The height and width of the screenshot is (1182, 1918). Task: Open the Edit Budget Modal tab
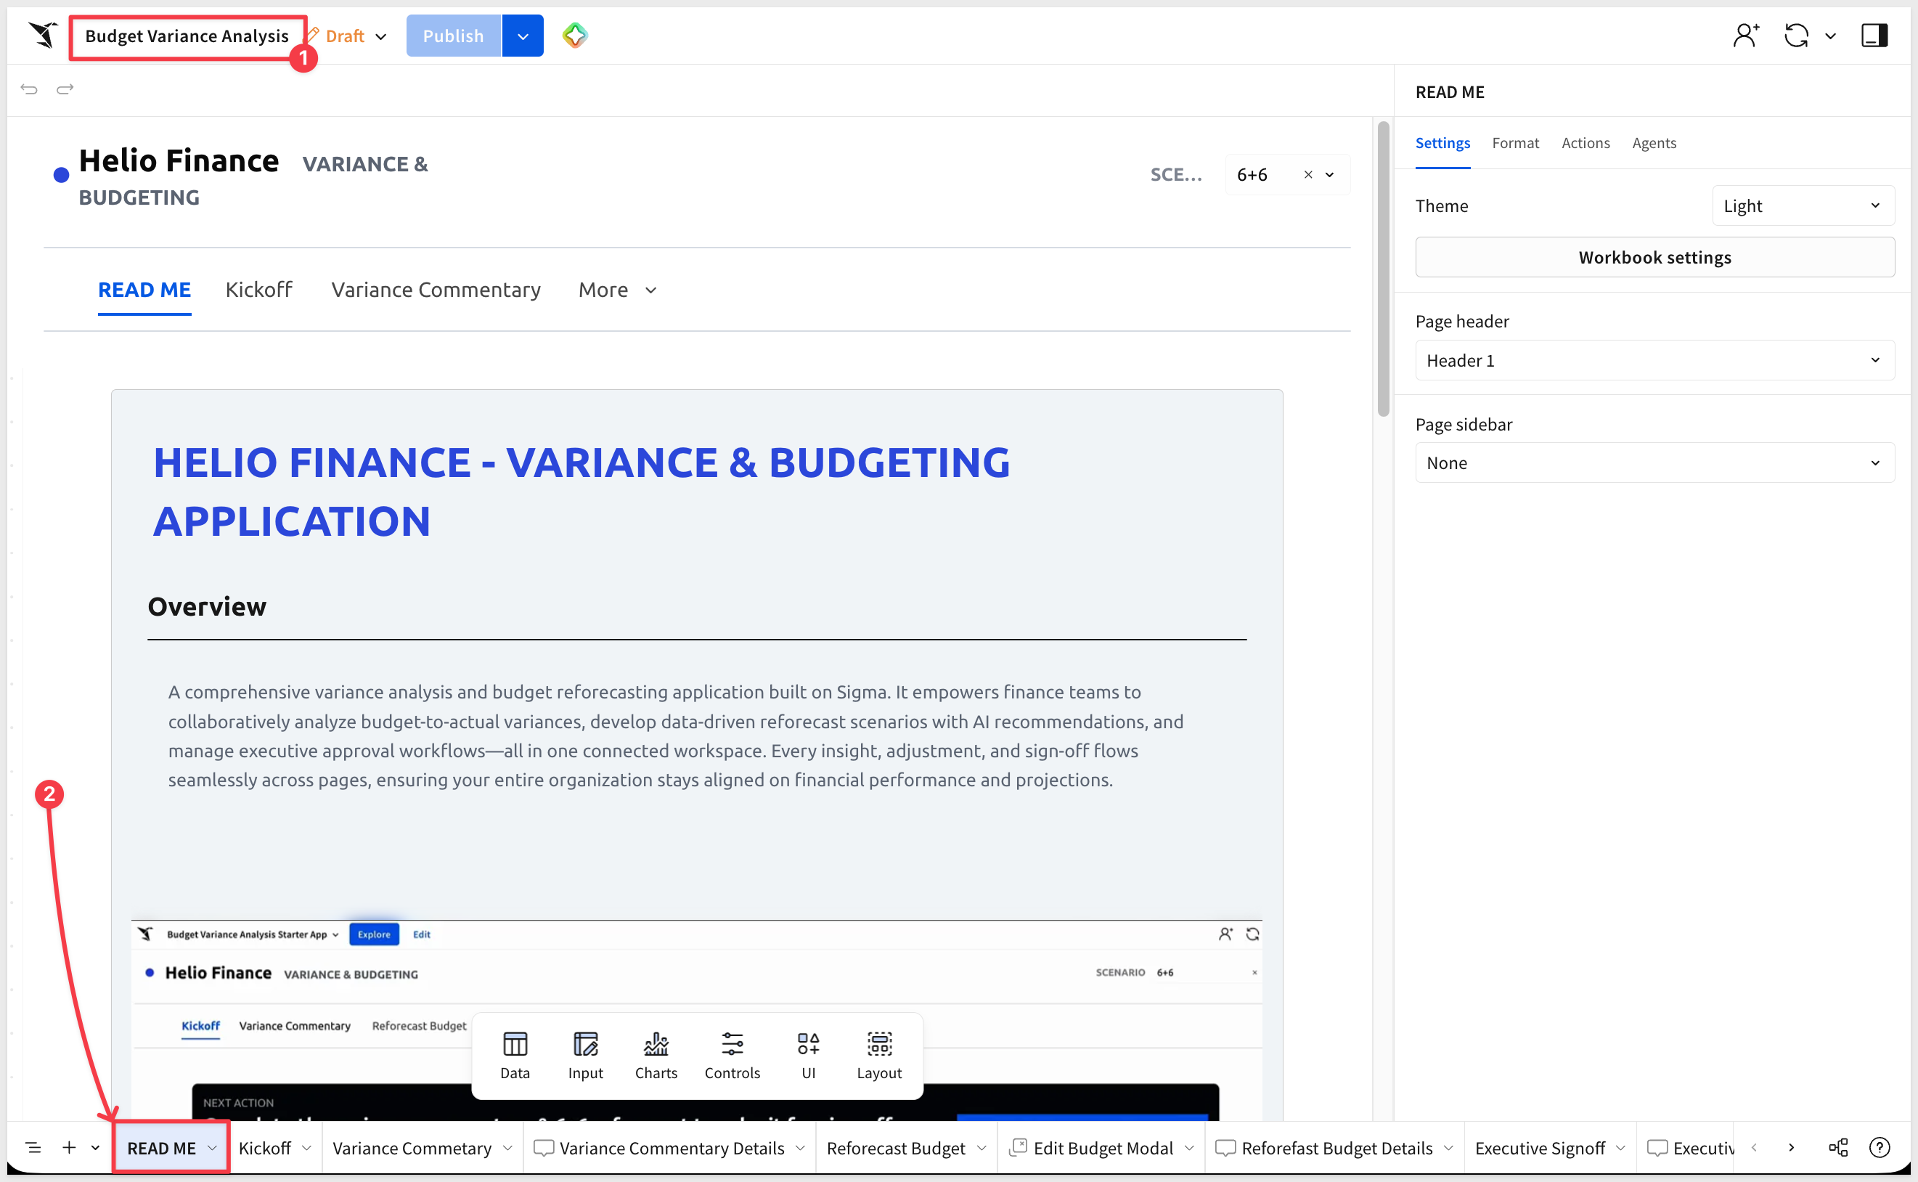pos(1103,1148)
